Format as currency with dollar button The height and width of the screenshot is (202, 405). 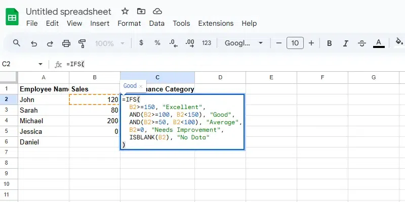tap(141, 43)
